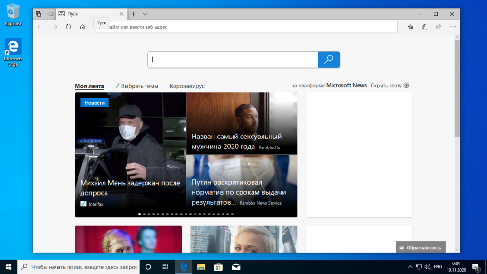Share this page icon
The height and width of the screenshot is (274, 487).
coord(438,27)
